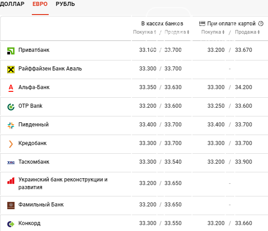The height and width of the screenshot is (231, 268).
Task: Select Конкорд card sell rate 33.660
Action: 243,223
